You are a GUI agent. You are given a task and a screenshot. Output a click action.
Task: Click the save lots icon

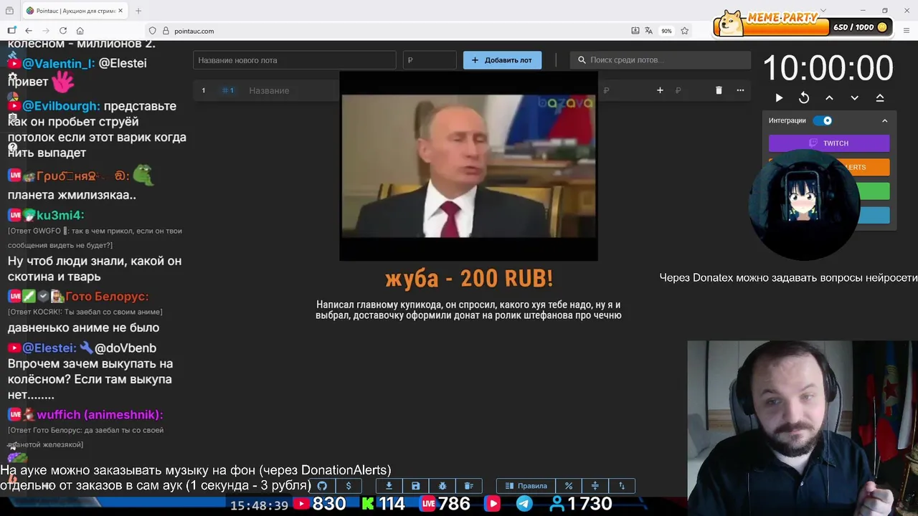[415, 486]
